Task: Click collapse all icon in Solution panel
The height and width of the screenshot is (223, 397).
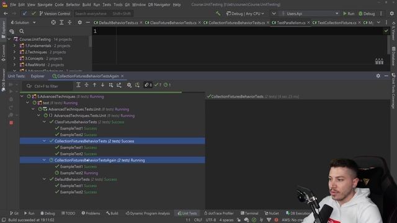Action: (69, 22)
